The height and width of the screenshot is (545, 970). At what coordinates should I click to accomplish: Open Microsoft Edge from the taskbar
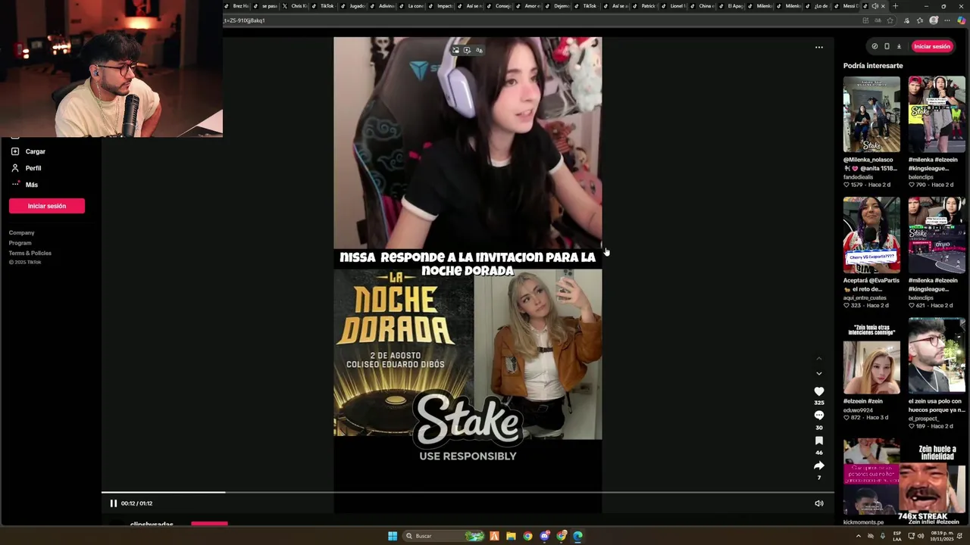coord(577,536)
